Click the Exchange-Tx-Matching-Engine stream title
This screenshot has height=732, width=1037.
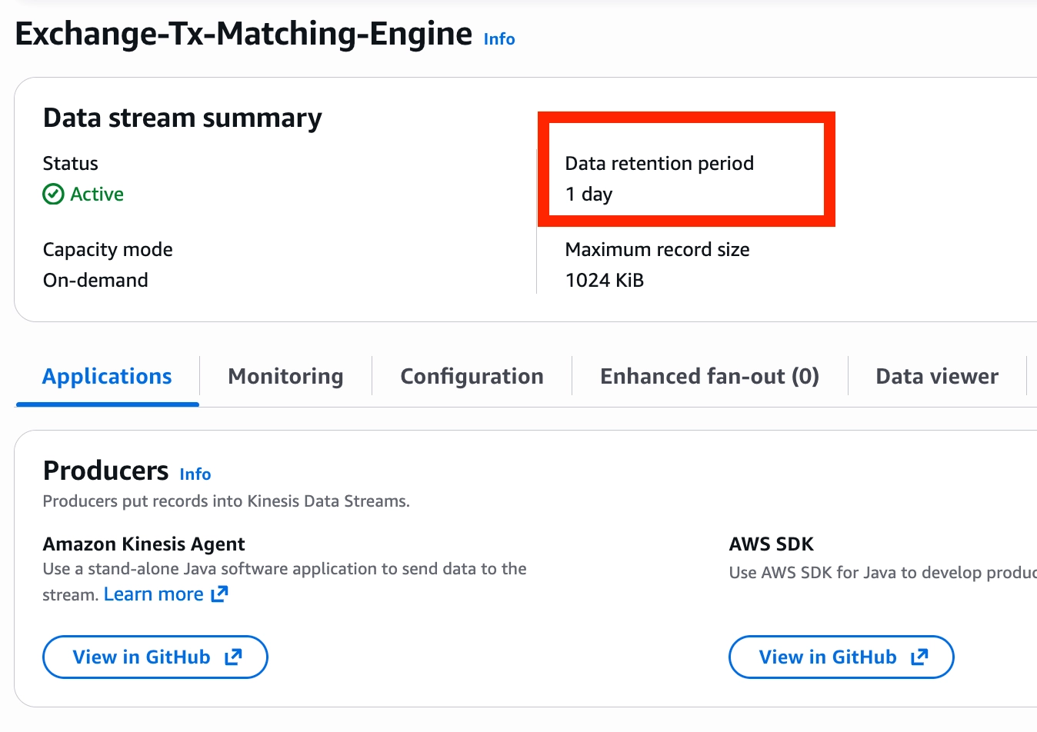[243, 35]
